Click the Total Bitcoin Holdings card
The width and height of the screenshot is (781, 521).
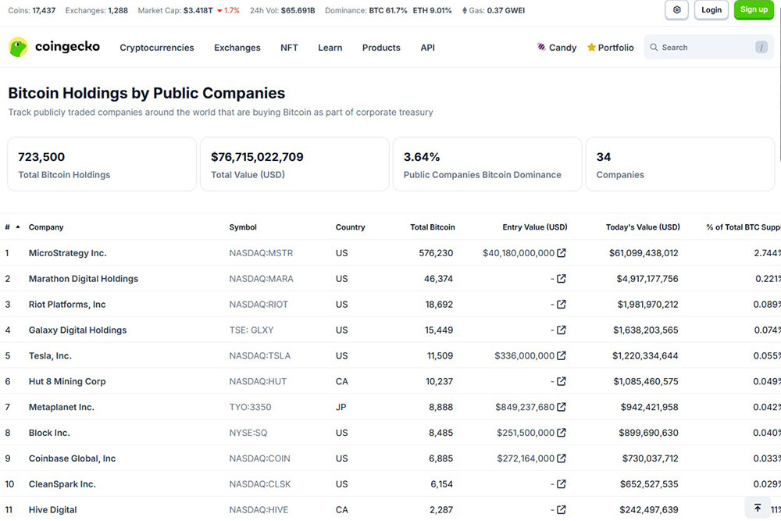102,164
